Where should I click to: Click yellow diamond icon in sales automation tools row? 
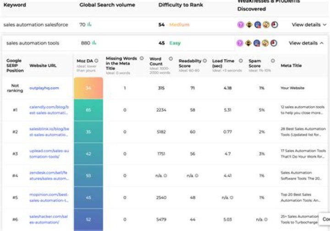click(248, 43)
